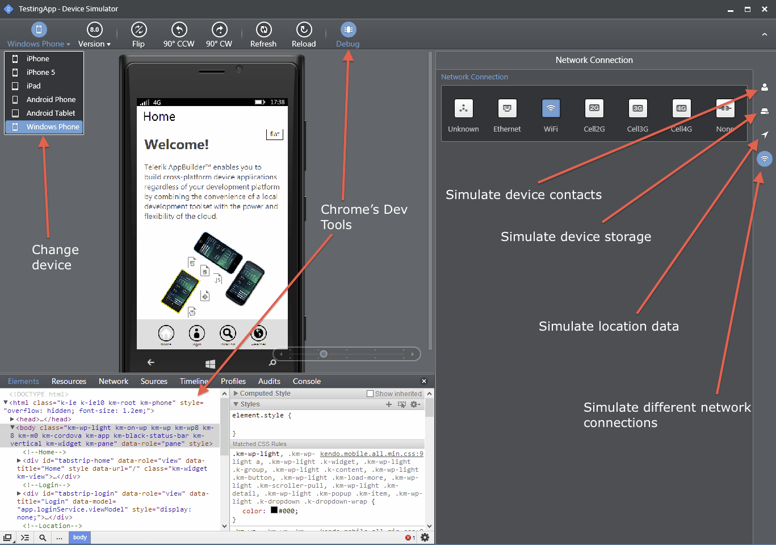Screen dimensions: 776x545
Task: Select Android Phone from device list
Action: 44,99
